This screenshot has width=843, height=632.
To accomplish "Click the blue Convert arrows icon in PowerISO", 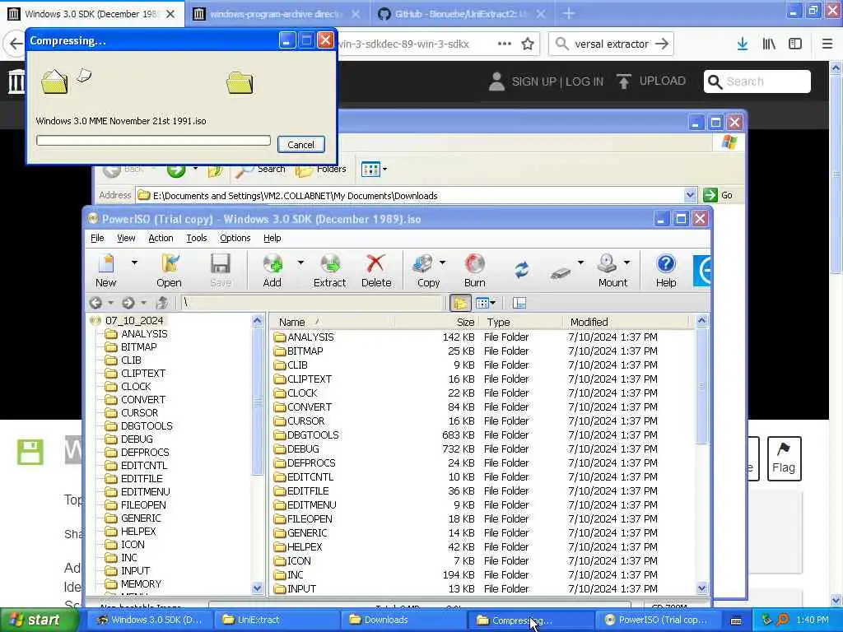I will [521, 269].
